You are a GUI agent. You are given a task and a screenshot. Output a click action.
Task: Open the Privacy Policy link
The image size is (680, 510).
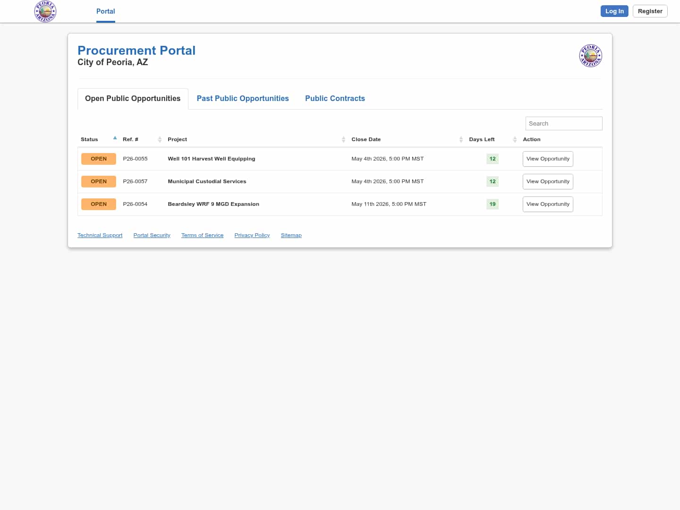click(x=252, y=235)
